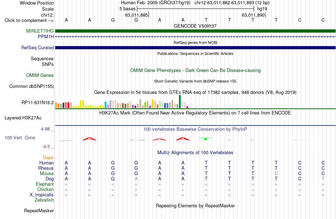The height and width of the screenshot is (219, 336).
Task: Select the SNPs track label
Action: point(48,64)
